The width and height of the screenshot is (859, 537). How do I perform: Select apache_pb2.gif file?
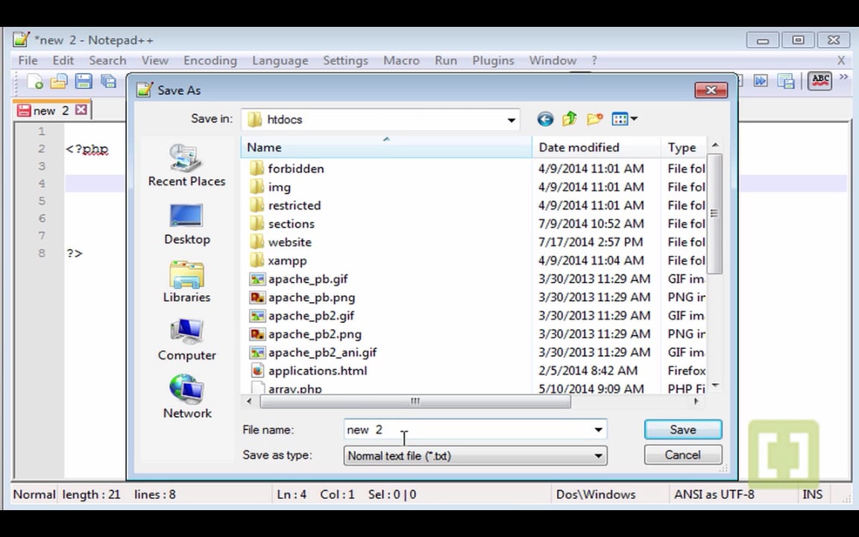point(301,315)
